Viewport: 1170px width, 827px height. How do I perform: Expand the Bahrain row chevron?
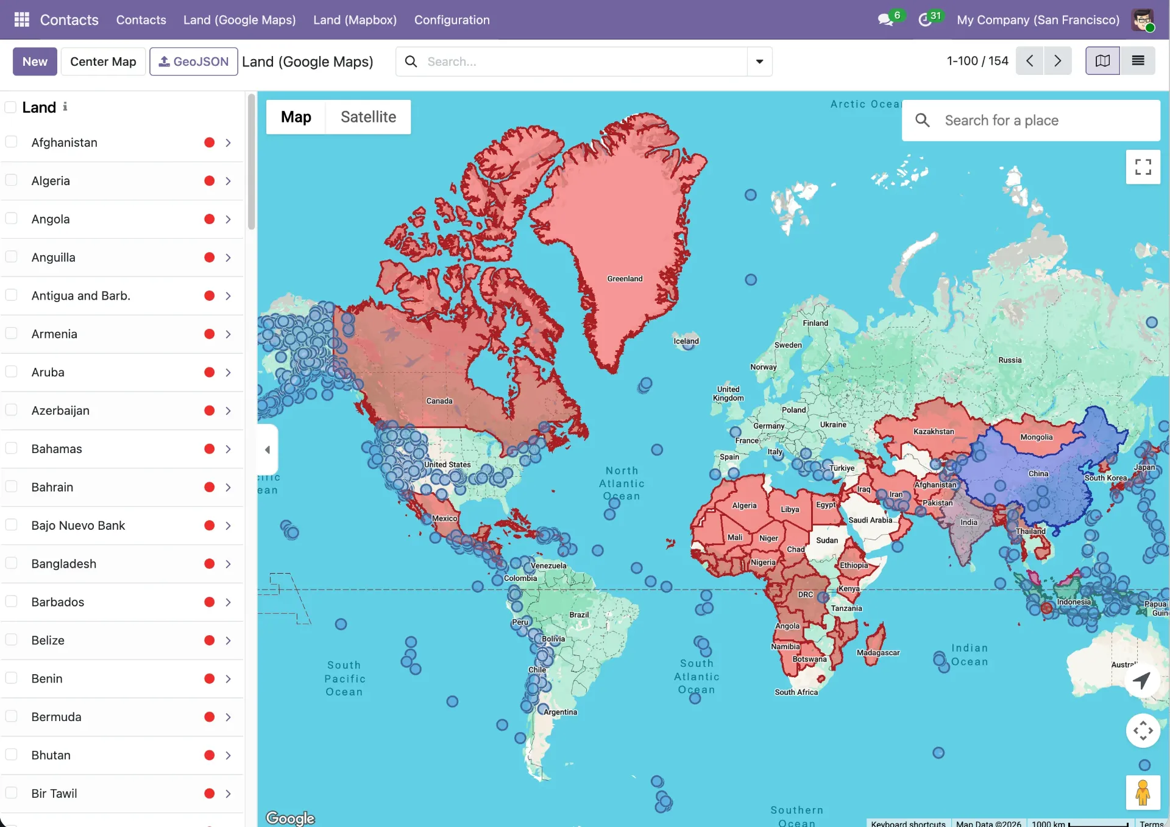(228, 487)
